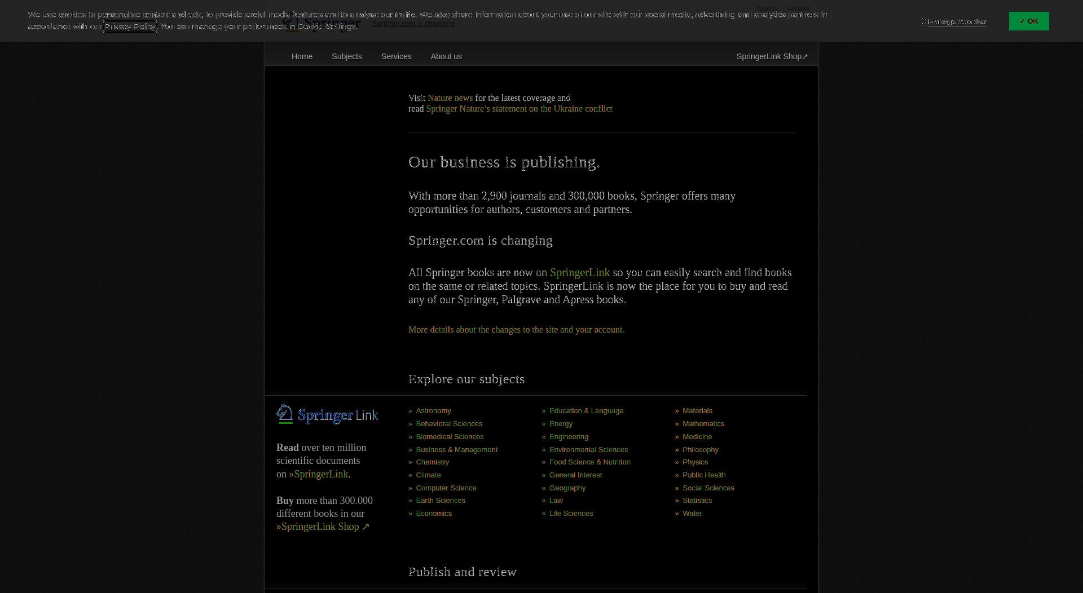Open the Nature news link
Image resolution: width=1083 pixels, height=593 pixels.
tap(450, 98)
